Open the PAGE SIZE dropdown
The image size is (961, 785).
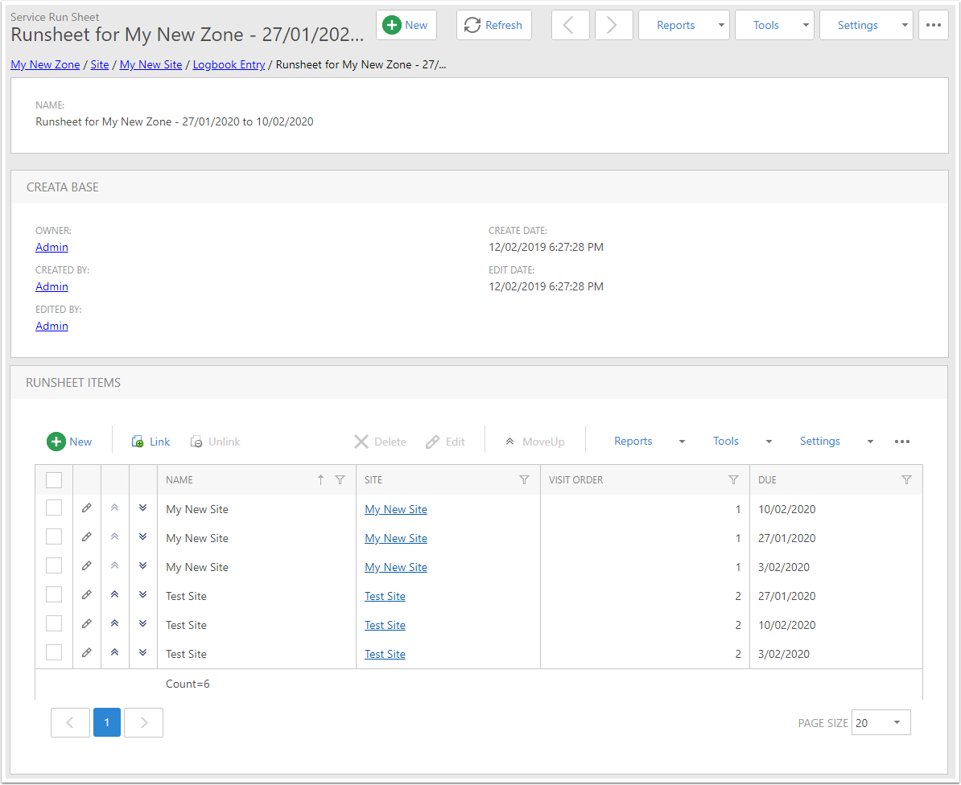tap(881, 722)
